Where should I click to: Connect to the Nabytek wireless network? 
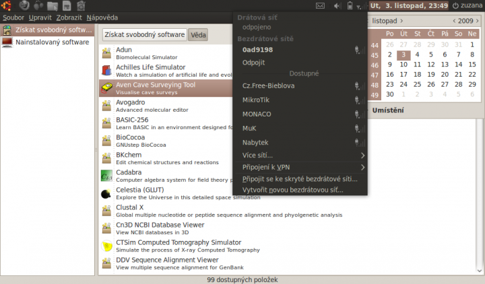tap(300, 143)
